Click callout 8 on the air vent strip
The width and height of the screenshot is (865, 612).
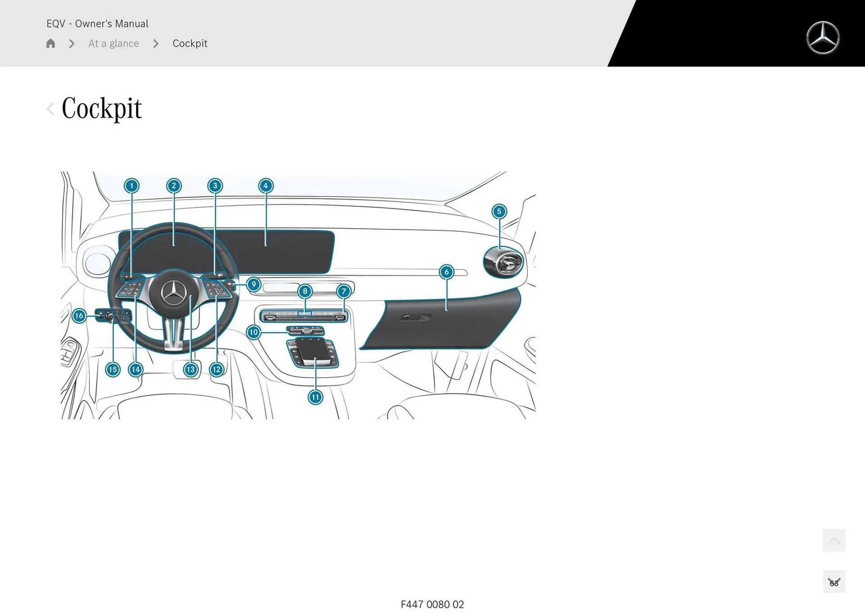(x=306, y=292)
